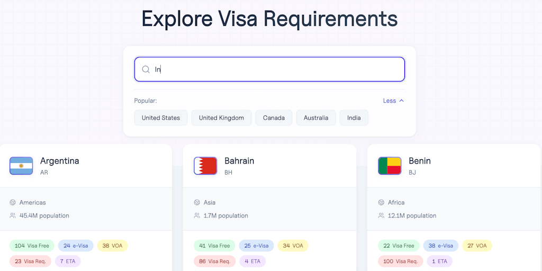Click Benin's 22 Visa Free badge
The image size is (542, 271).
coord(399,246)
